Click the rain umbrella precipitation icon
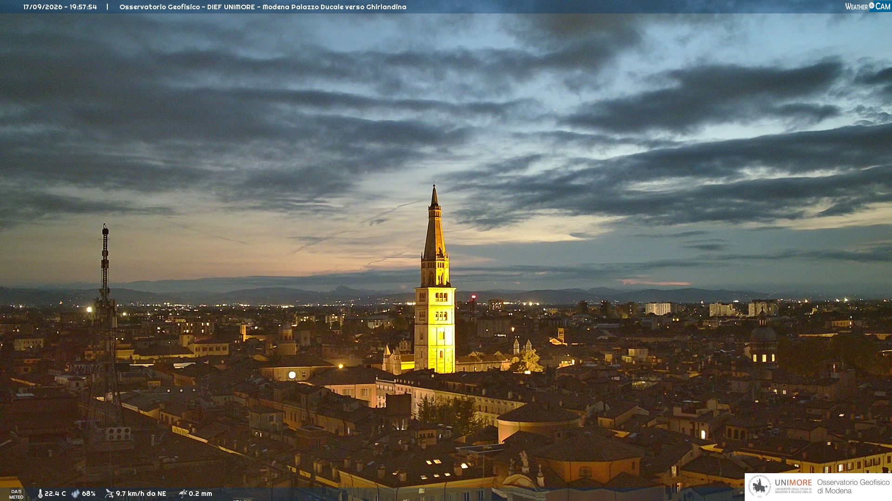Viewport: 892px width, 501px height. [x=183, y=494]
